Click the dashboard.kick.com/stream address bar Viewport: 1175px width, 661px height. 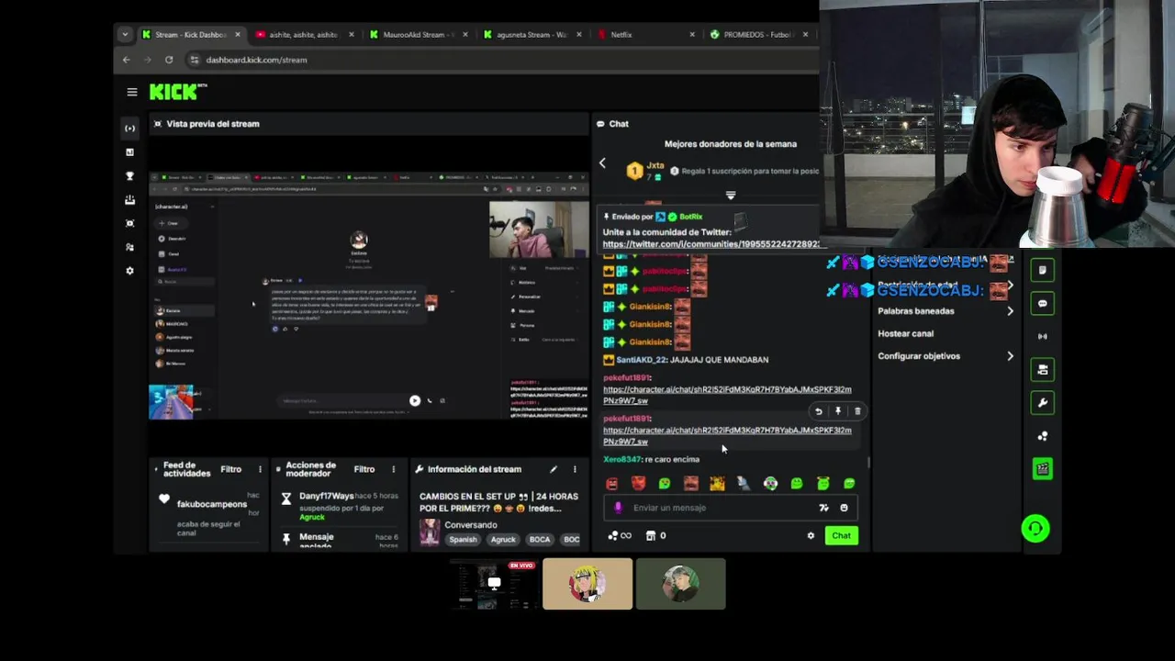(x=505, y=60)
